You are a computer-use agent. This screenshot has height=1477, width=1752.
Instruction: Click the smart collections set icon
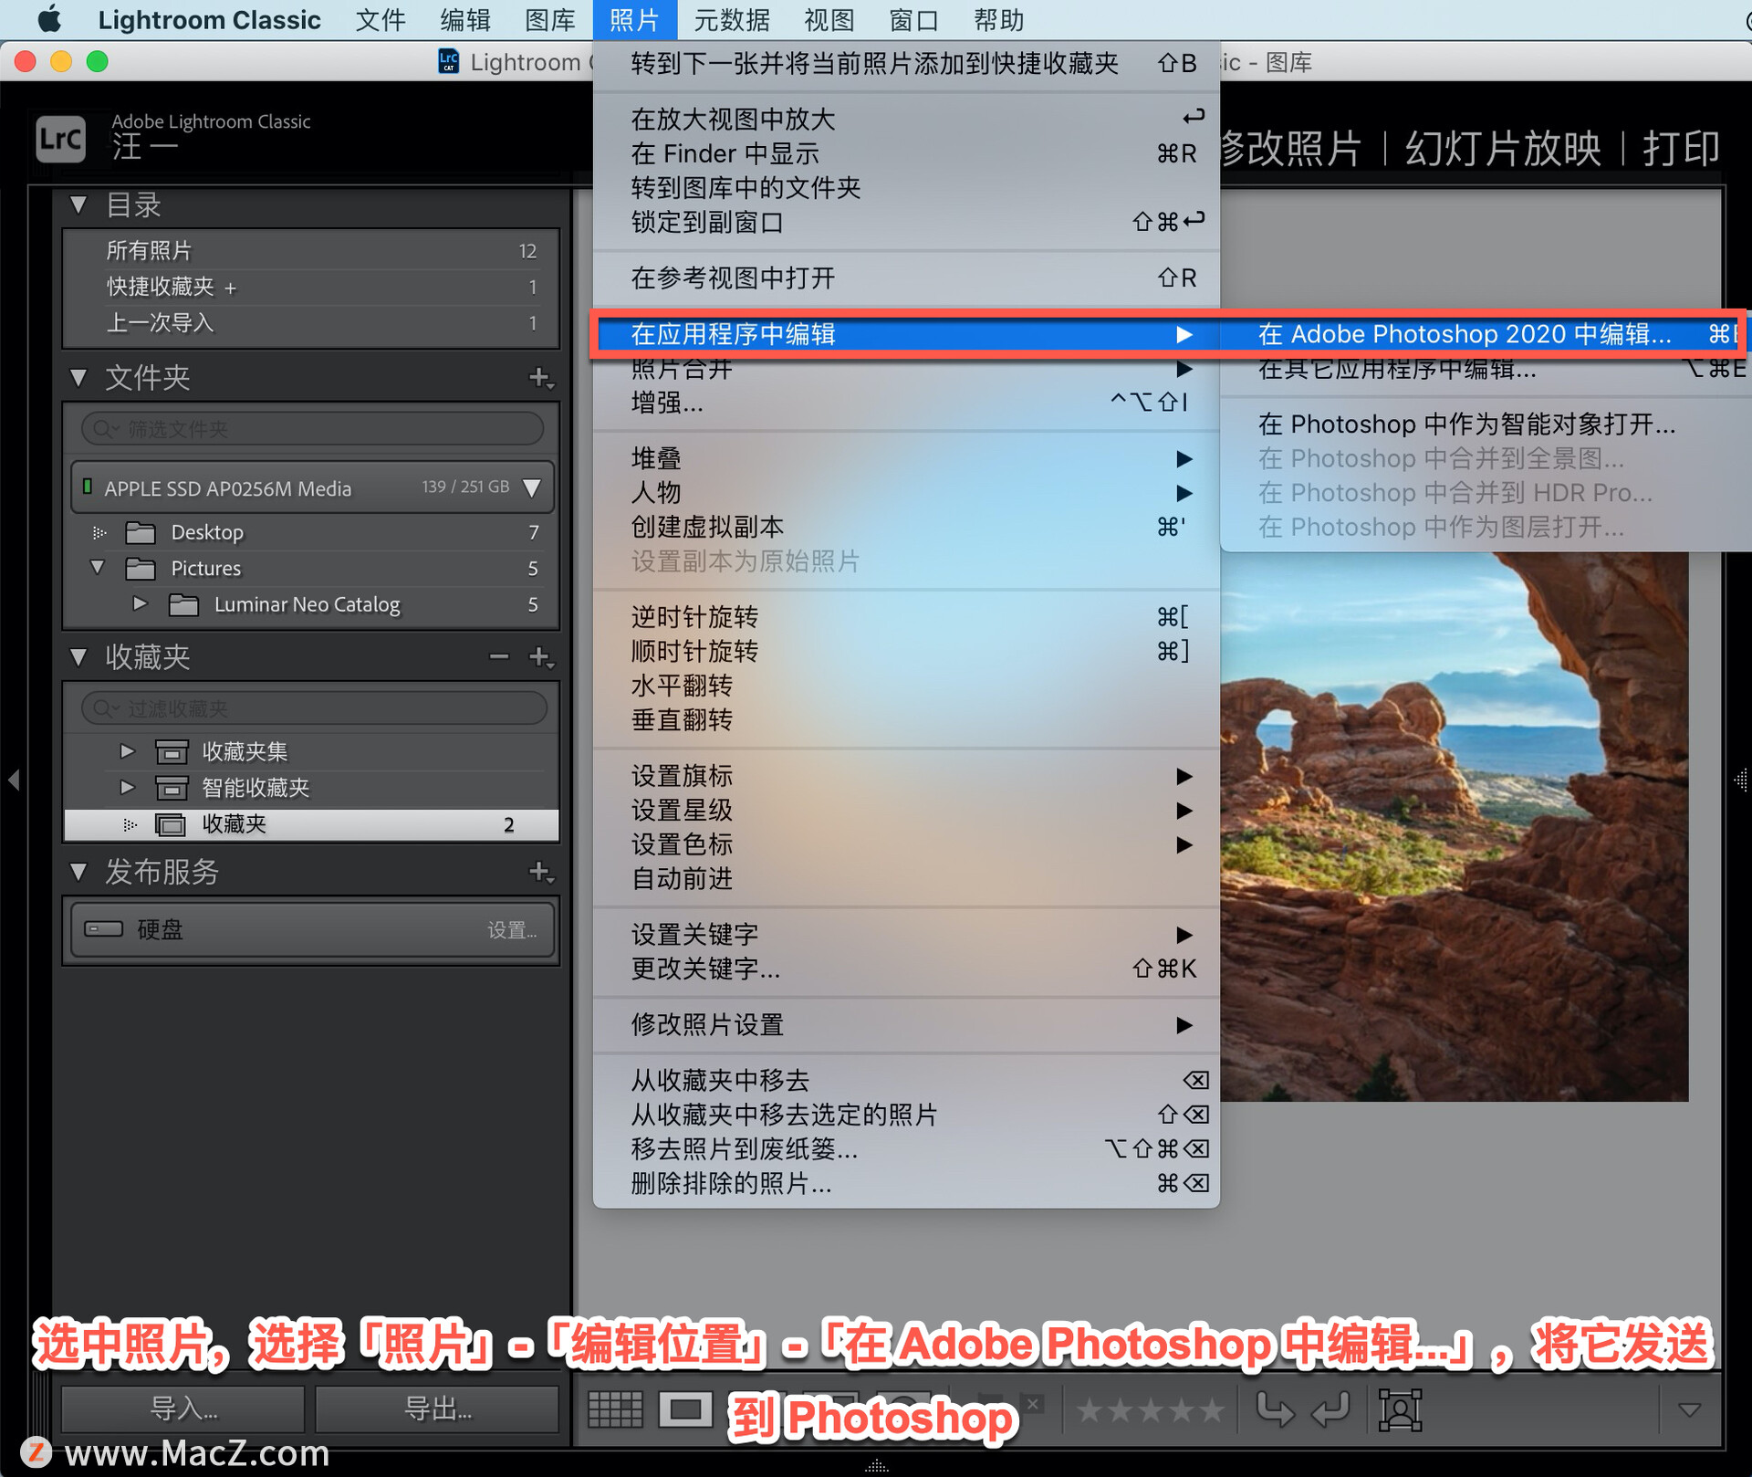tap(172, 788)
